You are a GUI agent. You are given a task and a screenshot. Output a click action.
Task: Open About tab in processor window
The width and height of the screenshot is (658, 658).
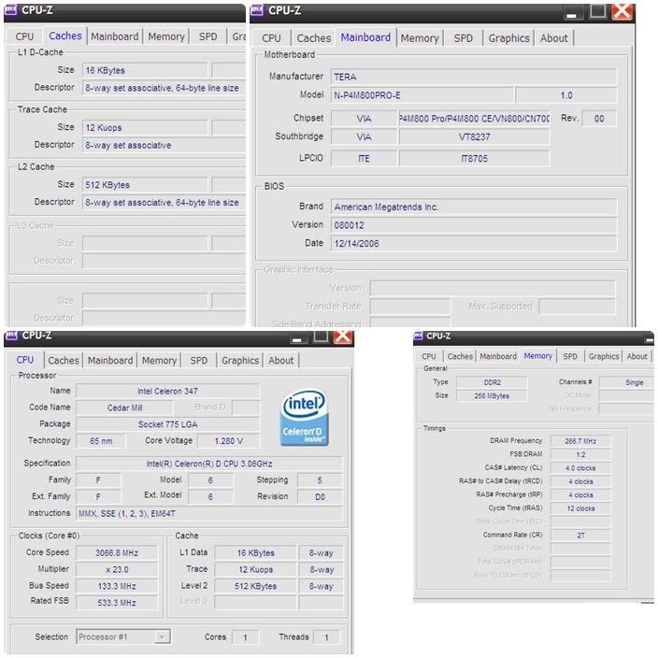[280, 361]
